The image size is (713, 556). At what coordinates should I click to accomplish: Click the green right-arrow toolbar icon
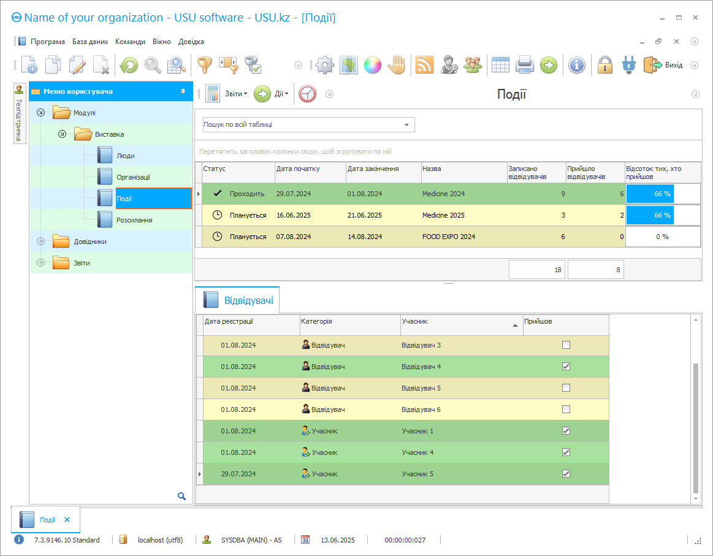pyautogui.click(x=549, y=65)
